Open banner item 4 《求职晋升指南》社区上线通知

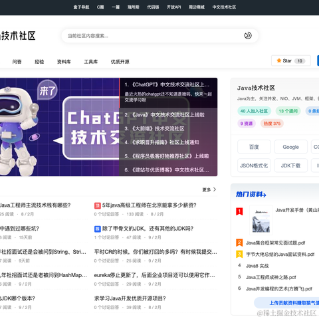tap(161, 142)
